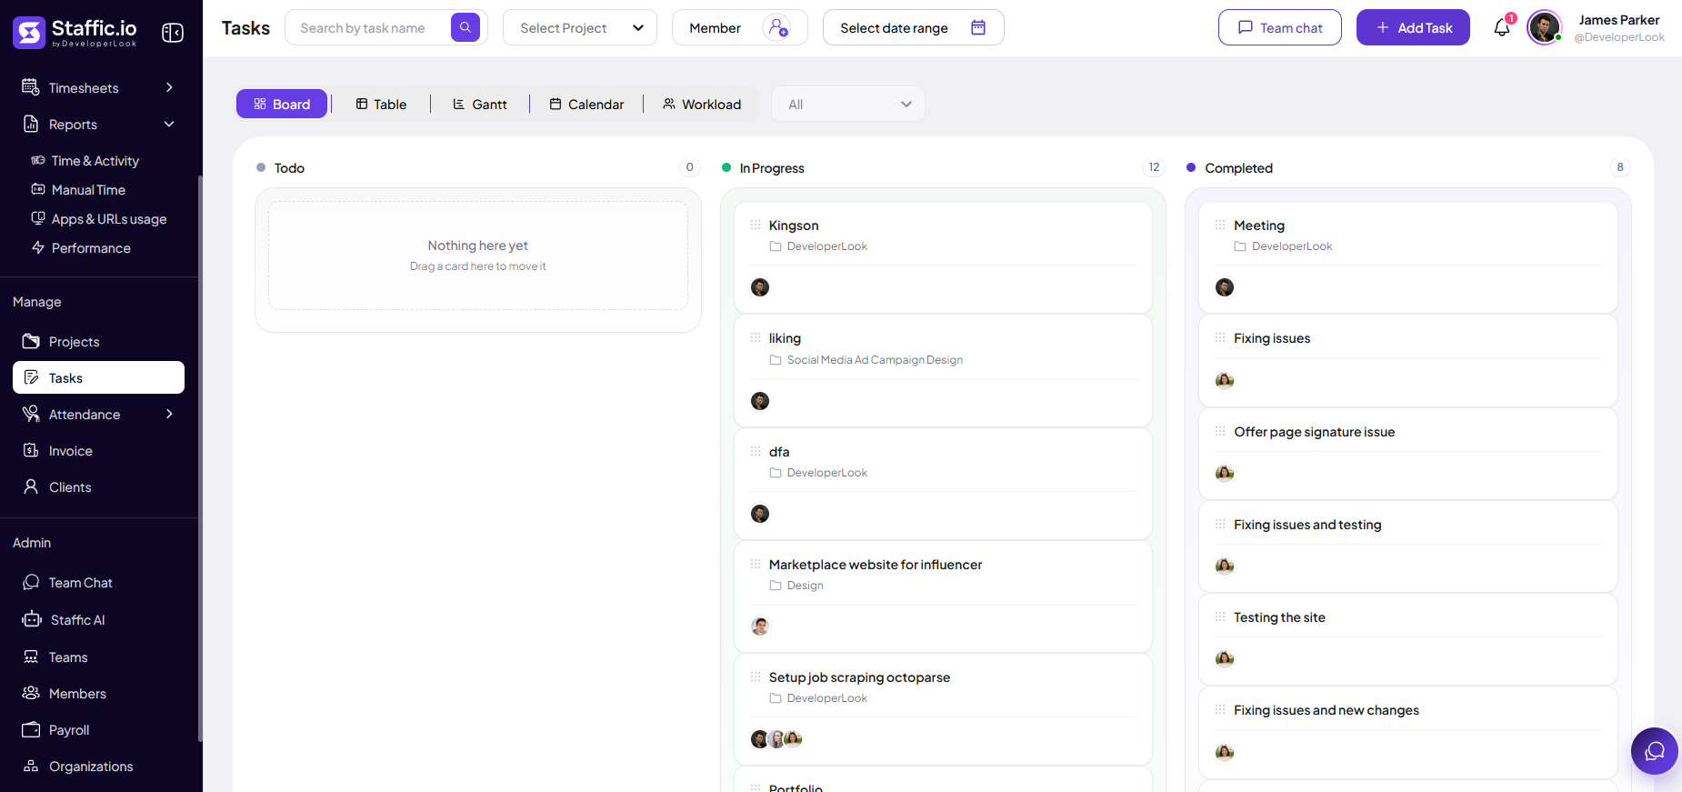
Task: Click the @DeveloperLook username text
Action: pyautogui.click(x=1619, y=37)
